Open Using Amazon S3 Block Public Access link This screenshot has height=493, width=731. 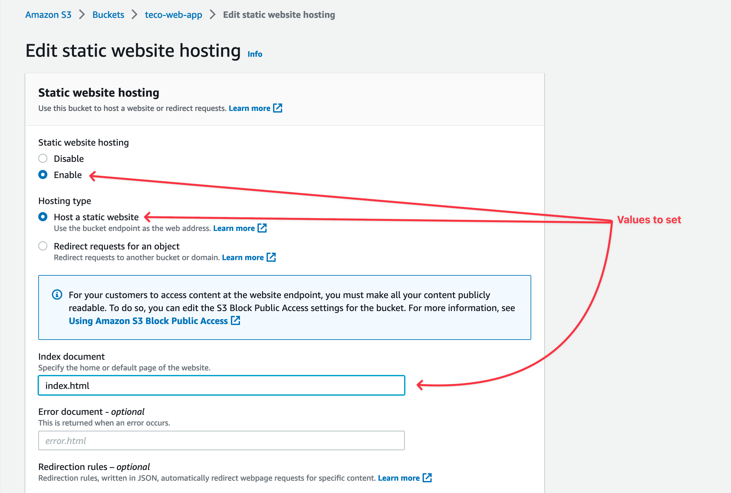[148, 321]
